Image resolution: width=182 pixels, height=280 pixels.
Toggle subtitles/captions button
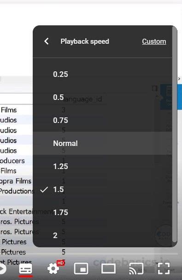(x=26, y=269)
